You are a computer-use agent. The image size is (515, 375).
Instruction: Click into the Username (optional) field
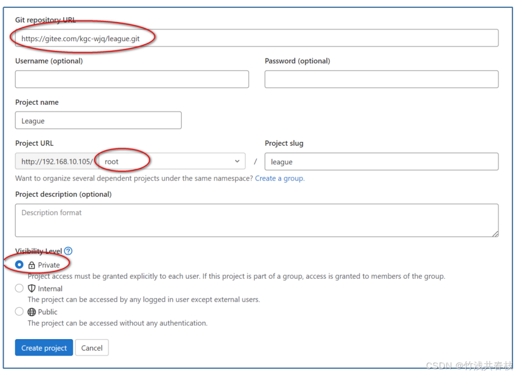coord(132,79)
